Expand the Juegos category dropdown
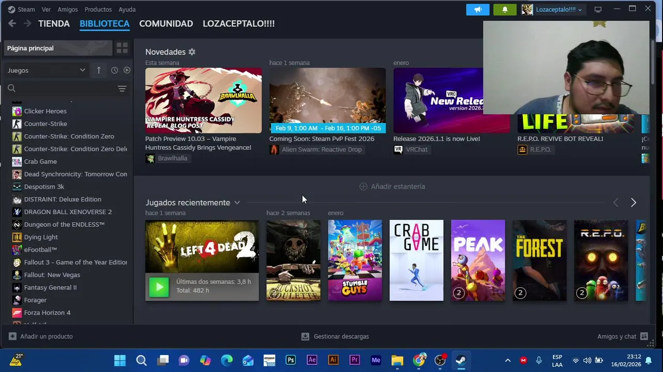This screenshot has height=372, width=663. (46, 70)
